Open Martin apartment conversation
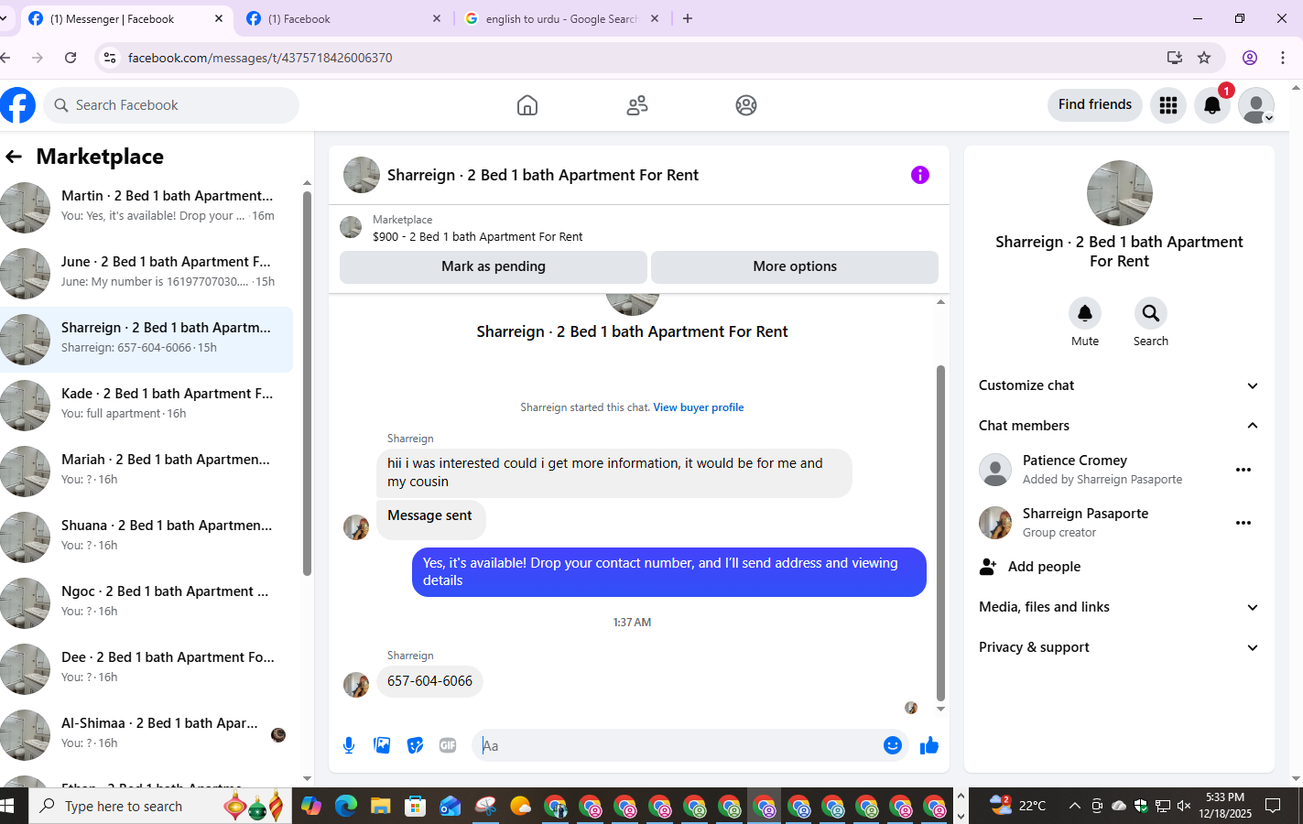 147,207
